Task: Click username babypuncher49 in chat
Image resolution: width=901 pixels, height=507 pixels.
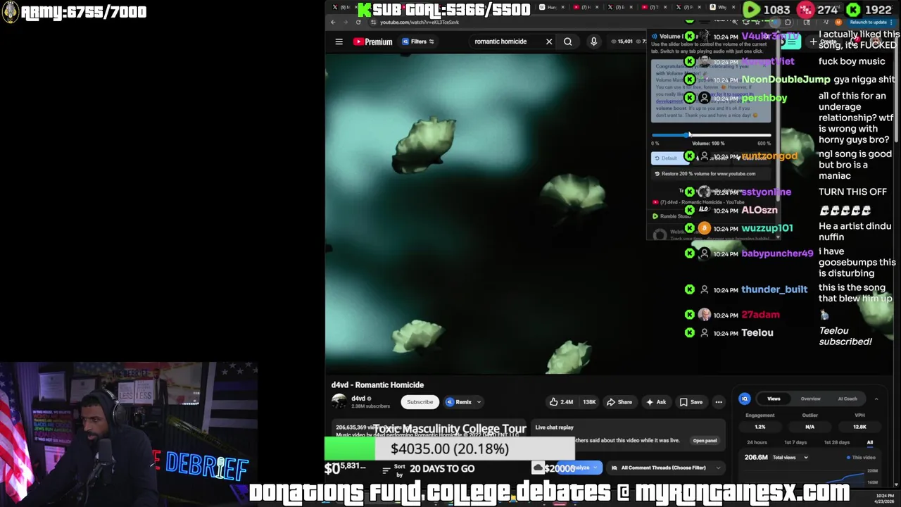Action: point(777,254)
